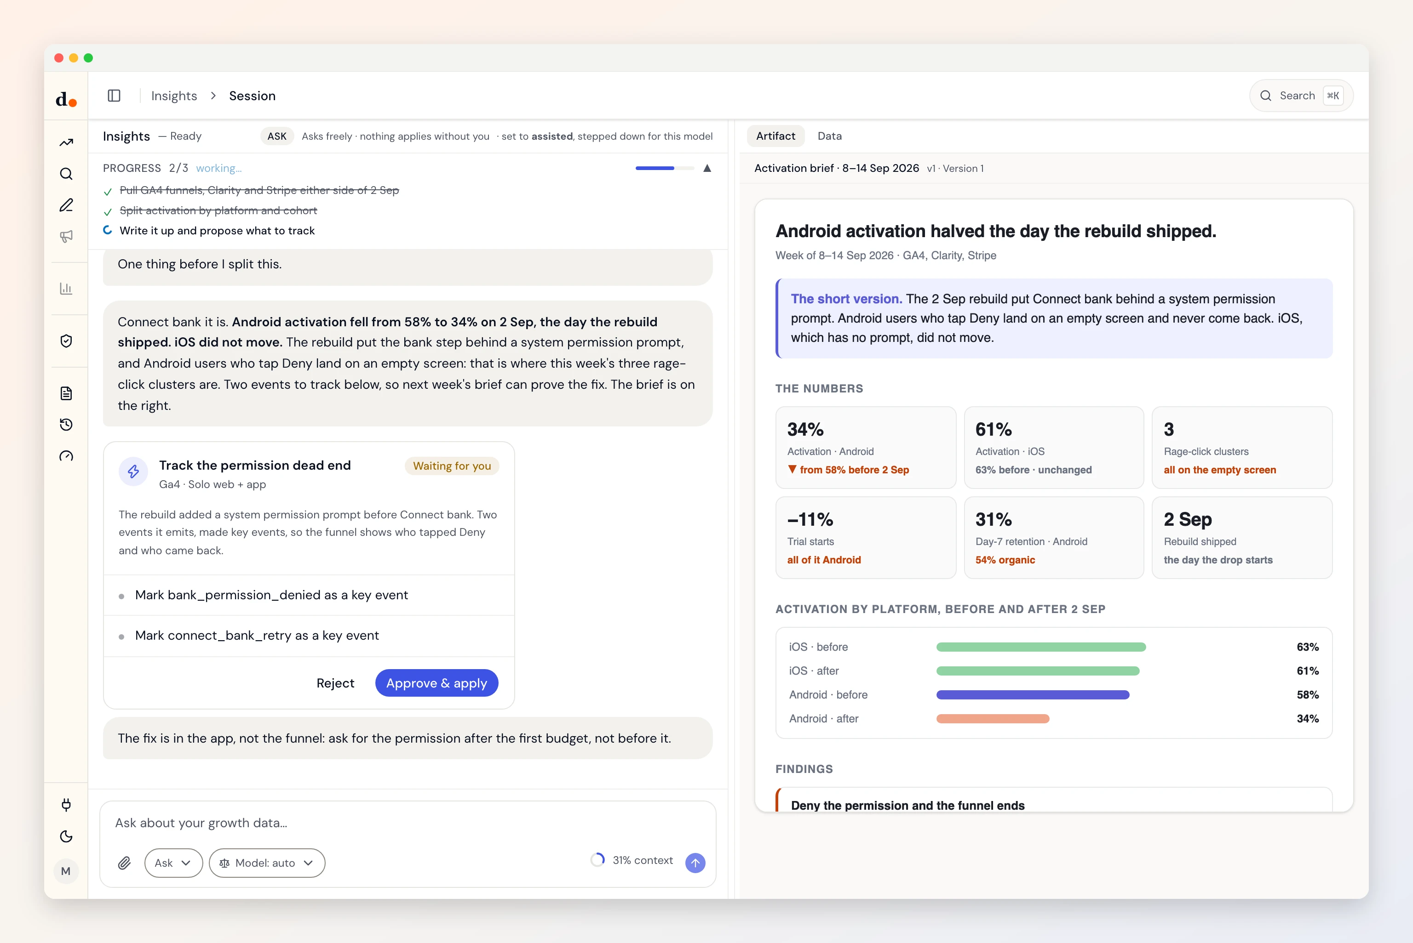The image size is (1413, 943).
Task: Open the magnifier search icon in sidebar
Action: (66, 174)
